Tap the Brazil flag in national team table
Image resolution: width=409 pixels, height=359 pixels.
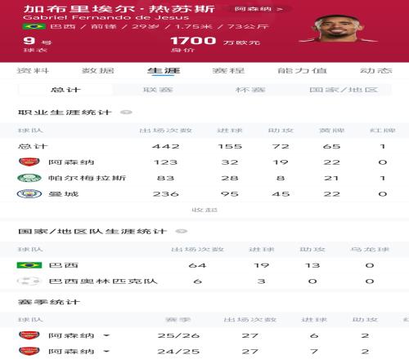point(29,265)
